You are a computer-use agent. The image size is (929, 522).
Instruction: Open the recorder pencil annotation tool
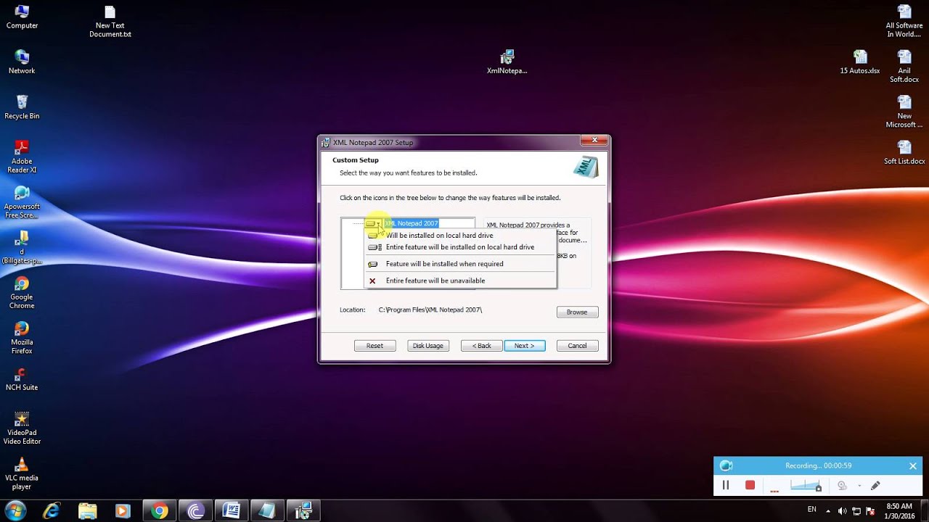click(875, 485)
